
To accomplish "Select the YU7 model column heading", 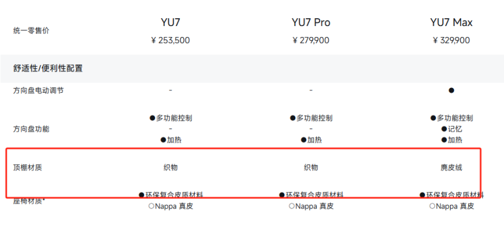I will click(170, 22).
